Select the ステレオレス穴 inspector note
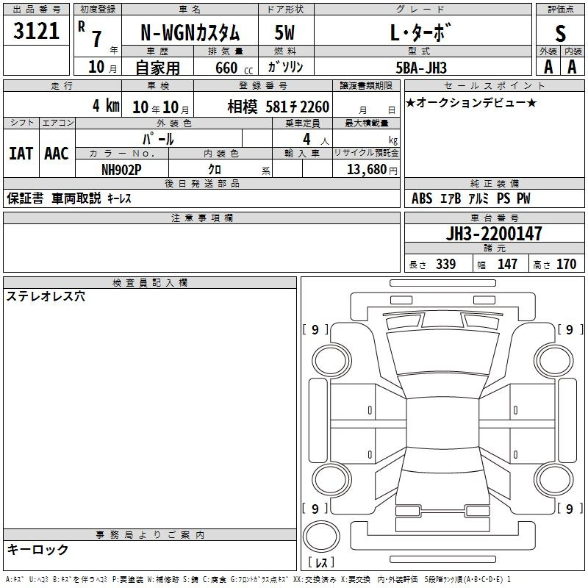Image resolution: width=588 pixels, height=588 pixels. pos(46,297)
